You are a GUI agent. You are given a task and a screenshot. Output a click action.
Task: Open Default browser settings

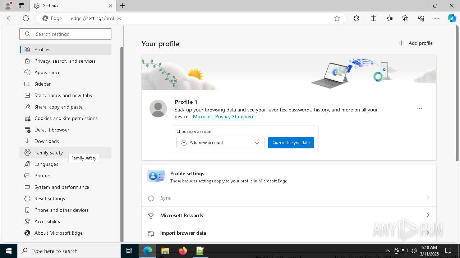click(x=65, y=130)
